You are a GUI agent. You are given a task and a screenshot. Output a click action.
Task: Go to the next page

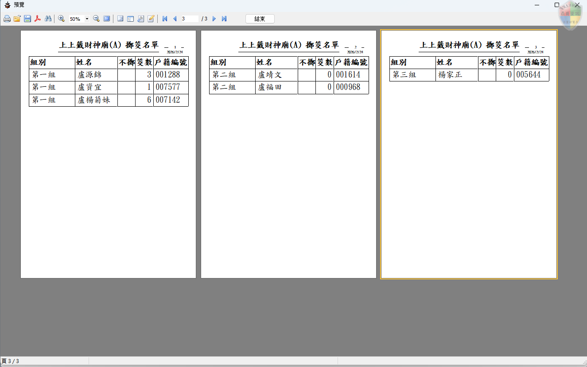point(214,19)
